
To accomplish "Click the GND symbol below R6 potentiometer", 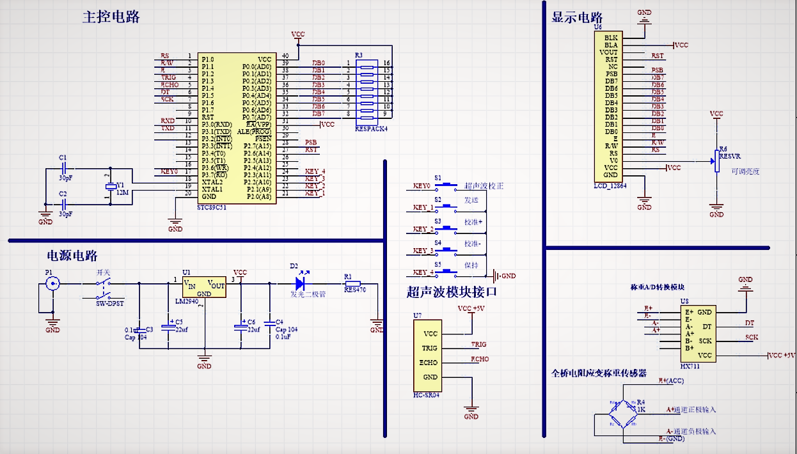I will click(x=716, y=210).
